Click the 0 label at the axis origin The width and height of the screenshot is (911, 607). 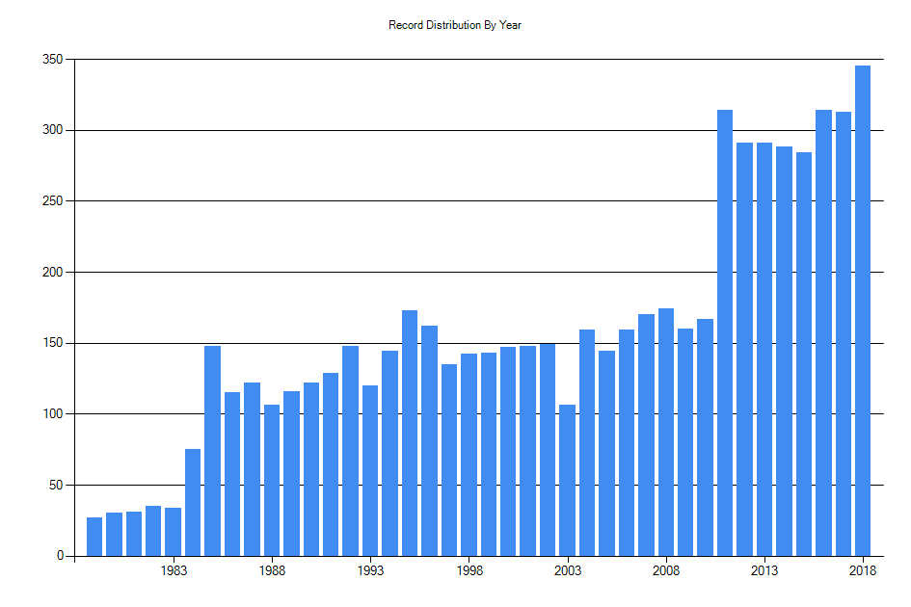60,556
